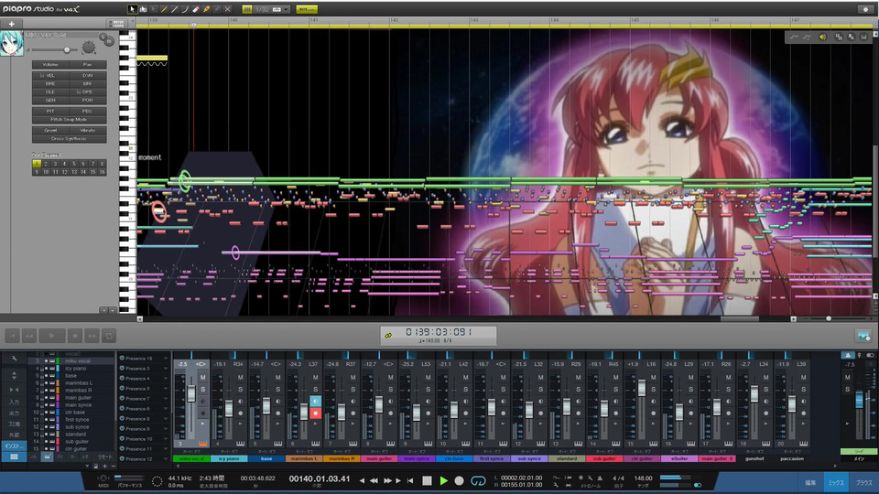Adjust the MIKU V4X track volume slider

click(x=67, y=49)
